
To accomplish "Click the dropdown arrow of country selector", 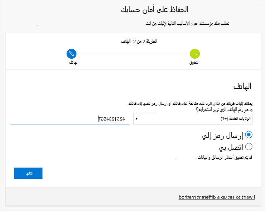I will pyautogui.click(x=136, y=119).
